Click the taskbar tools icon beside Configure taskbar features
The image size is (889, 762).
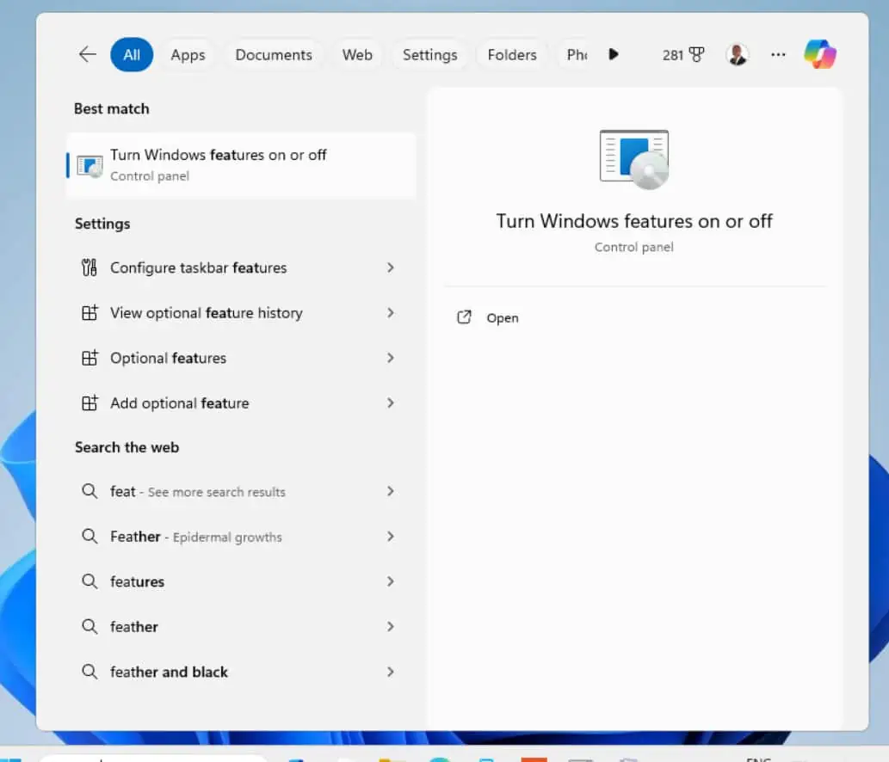pyautogui.click(x=90, y=267)
